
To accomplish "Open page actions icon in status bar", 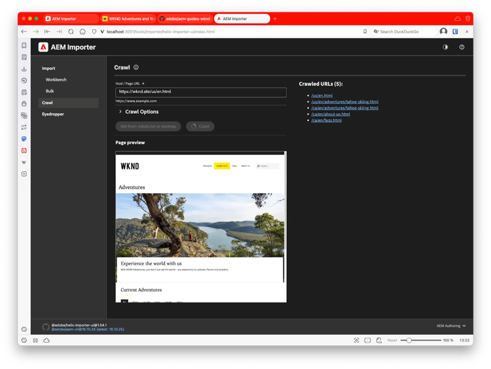I will (x=379, y=340).
